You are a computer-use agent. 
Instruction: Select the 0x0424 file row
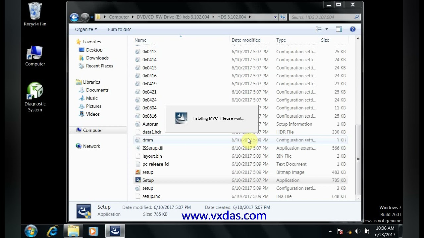point(240,100)
